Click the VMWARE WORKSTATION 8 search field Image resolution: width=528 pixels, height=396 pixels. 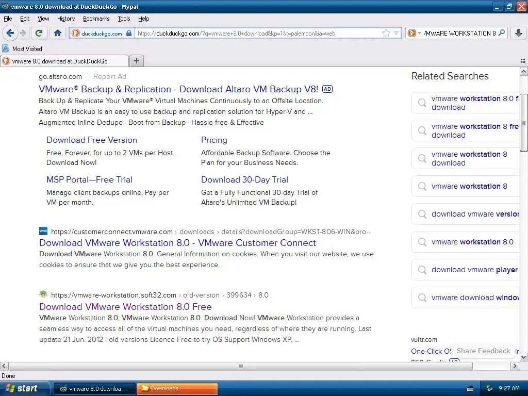pyautogui.click(x=459, y=34)
